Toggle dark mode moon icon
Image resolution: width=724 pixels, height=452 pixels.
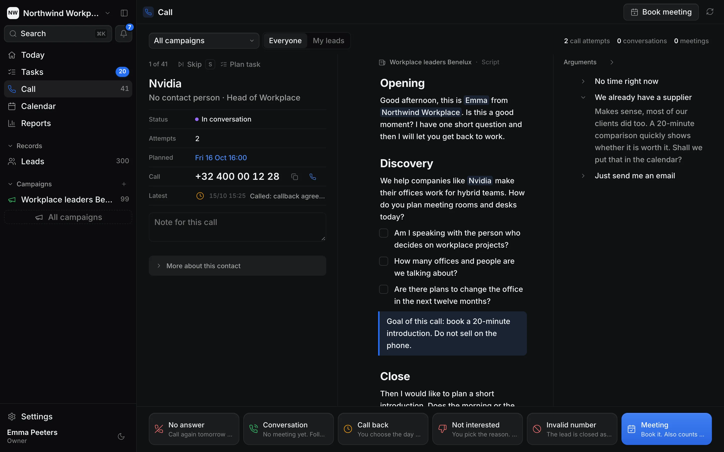pyautogui.click(x=121, y=436)
